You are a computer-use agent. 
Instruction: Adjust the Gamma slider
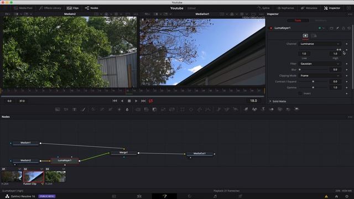[x=313, y=87]
